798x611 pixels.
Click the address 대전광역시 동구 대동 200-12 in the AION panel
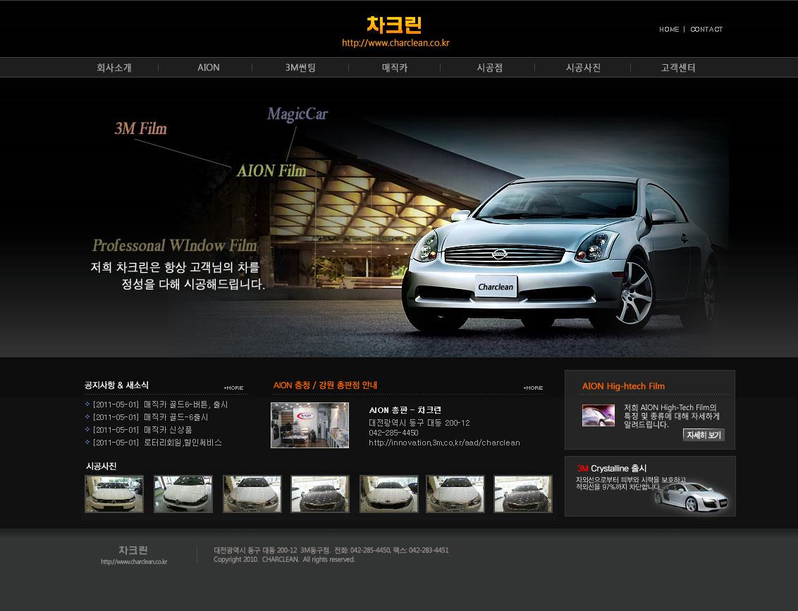[x=419, y=423]
